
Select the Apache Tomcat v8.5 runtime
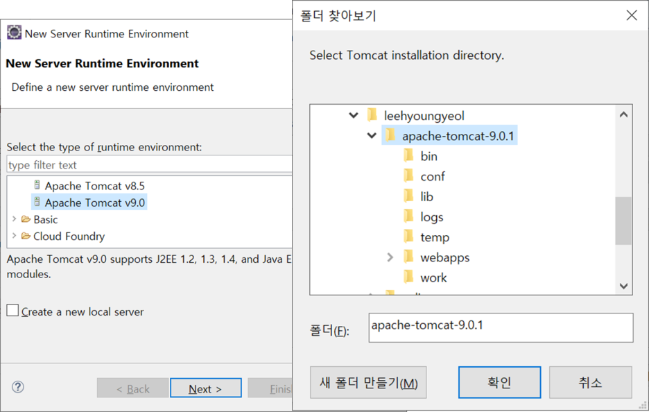[95, 185]
